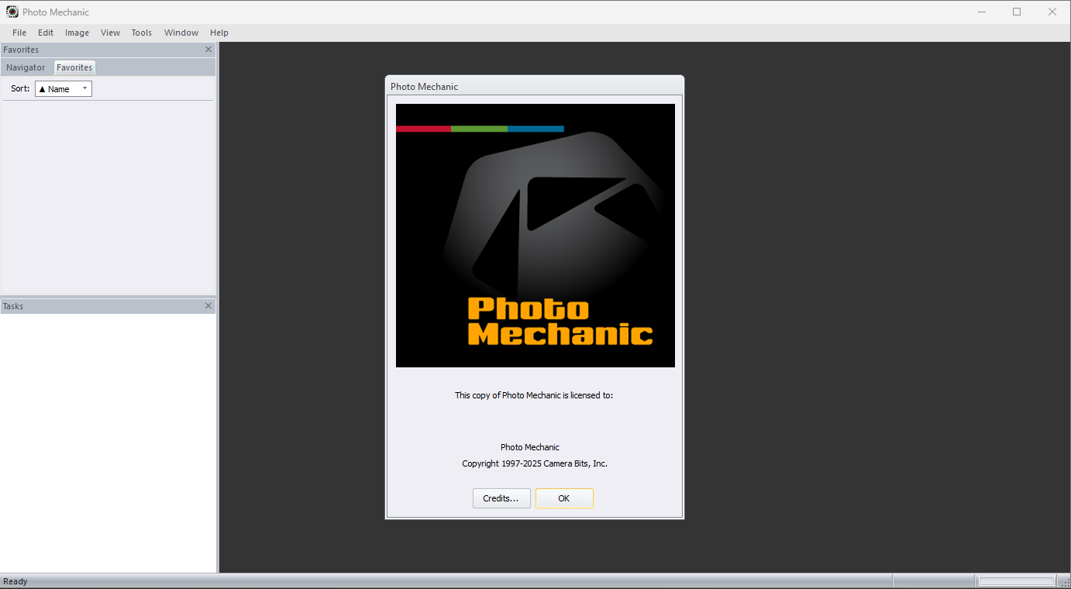Click the 'Copyright 1997-2025 Camera Bits, Inc.' text
1071x589 pixels.
point(535,463)
